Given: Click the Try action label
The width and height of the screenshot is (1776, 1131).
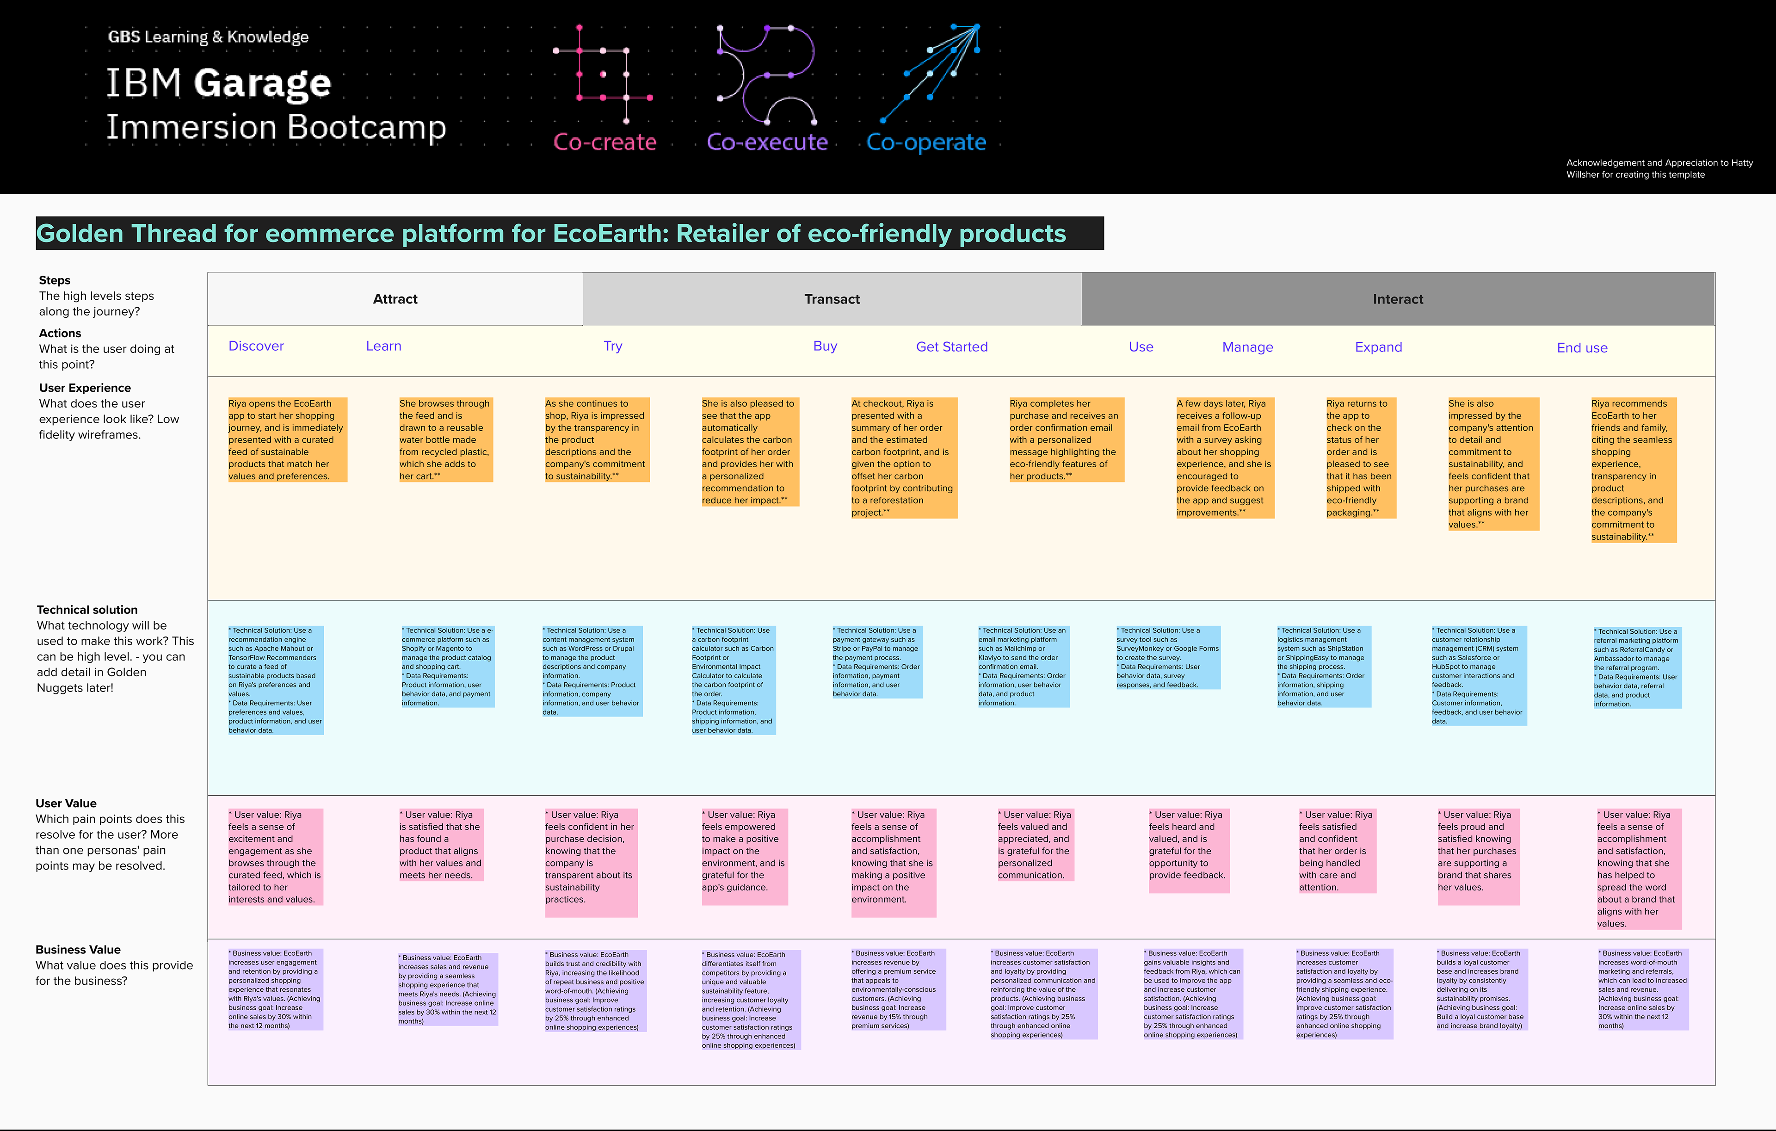Looking at the screenshot, I should point(613,347).
